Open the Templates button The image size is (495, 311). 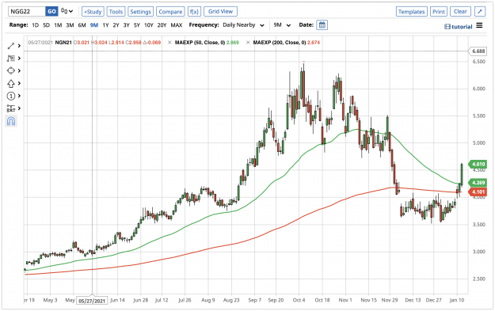412,12
